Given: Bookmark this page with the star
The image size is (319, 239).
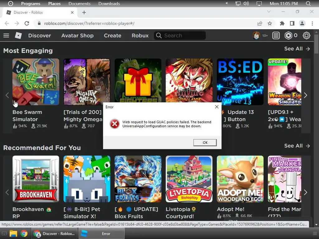Looking at the screenshot, I should pos(270,23).
